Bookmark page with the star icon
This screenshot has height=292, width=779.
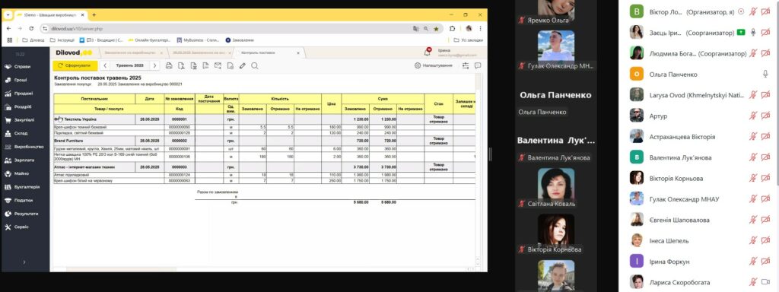436,29
